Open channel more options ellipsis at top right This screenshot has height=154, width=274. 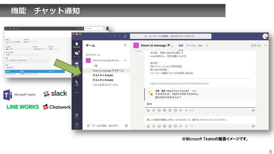266,45
